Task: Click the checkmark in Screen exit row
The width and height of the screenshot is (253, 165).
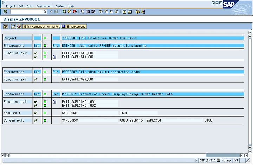Action: [35, 120]
